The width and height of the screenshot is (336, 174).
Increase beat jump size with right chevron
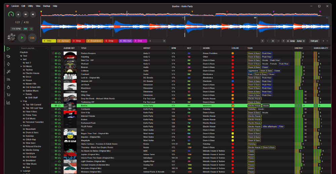[283, 41]
